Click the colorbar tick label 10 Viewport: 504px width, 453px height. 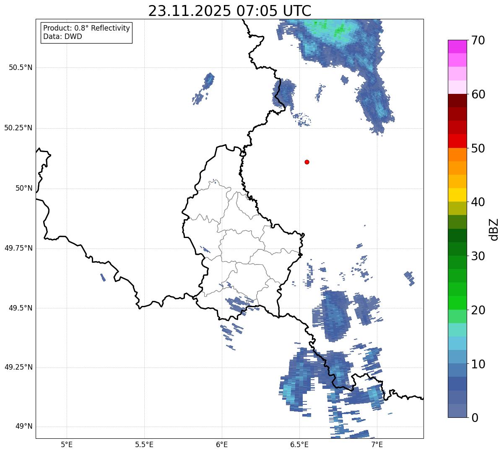[x=478, y=364]
